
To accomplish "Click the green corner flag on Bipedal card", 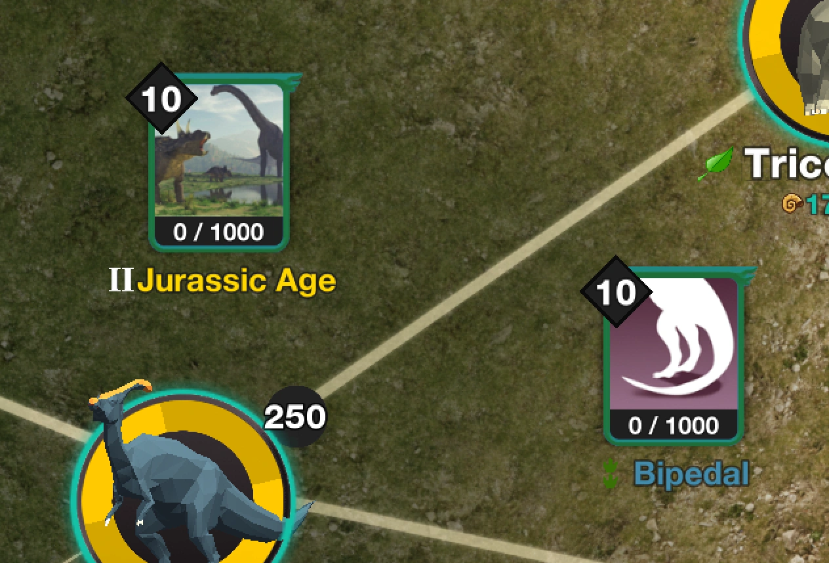I will pos(748,274).
